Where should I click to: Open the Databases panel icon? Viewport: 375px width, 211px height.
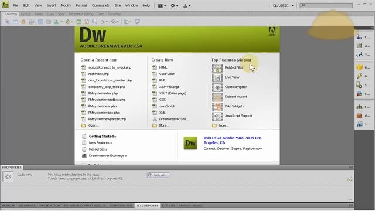359,67
